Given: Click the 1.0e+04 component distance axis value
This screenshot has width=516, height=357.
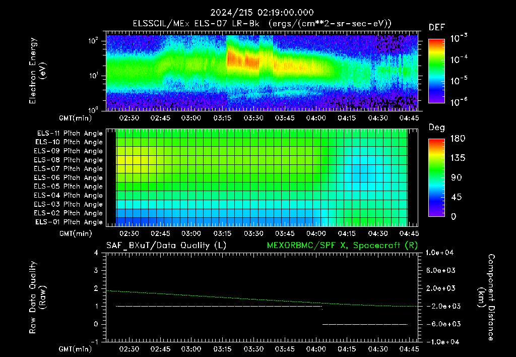Looking at the screenshot, I should tap(439, 253).
